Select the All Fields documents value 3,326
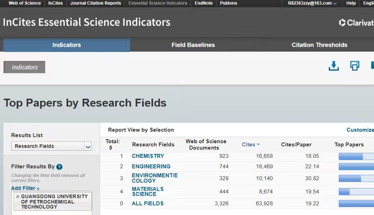This screenshot has width=374, height=215. click(x=222, y=203)
